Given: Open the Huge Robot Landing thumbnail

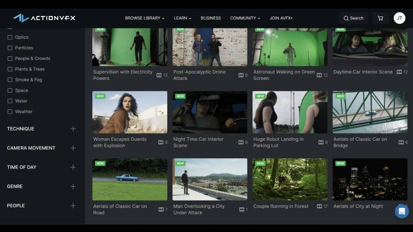Looking at the screenshot, I should click(290, 112).
